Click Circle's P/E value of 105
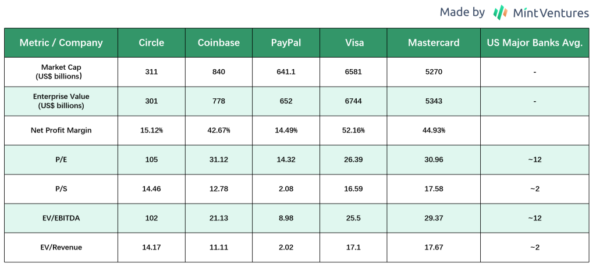Image resolution: width=596 pixels, height=264 pixels. (151, 159)
